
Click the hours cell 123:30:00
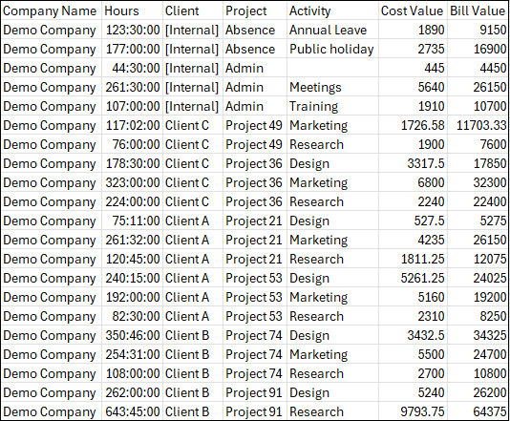point(132,30)
